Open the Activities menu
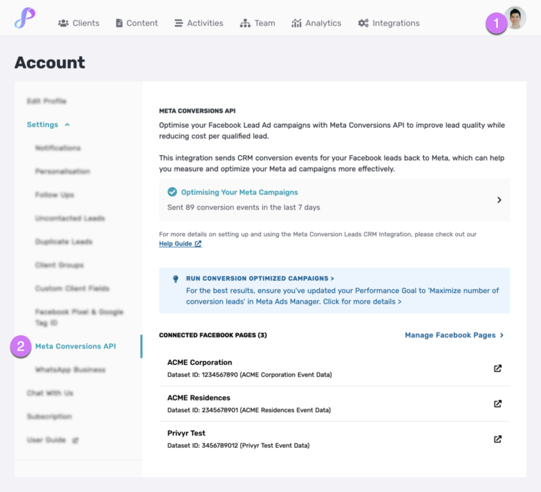This screenshot has height=492, width=541. click(199, 23)
